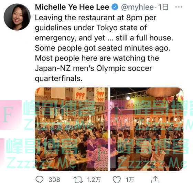Screen dimensions: 193x183
Task: Click the tweet text about Tokyo emergency
Action: (104, 48)
